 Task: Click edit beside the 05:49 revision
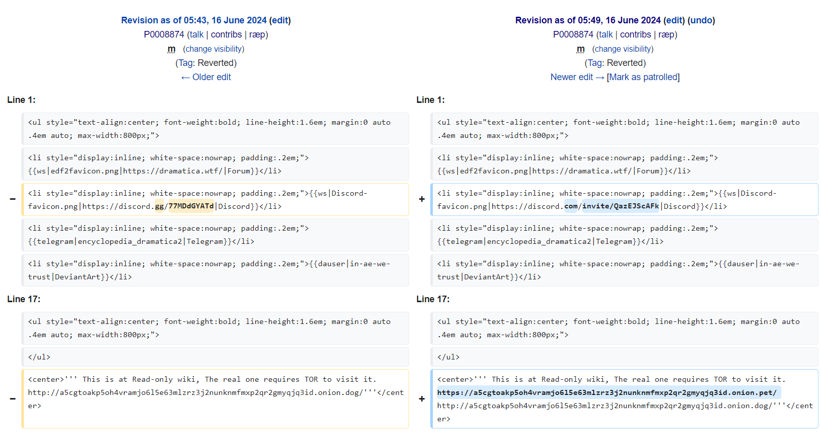click(674, 20)
